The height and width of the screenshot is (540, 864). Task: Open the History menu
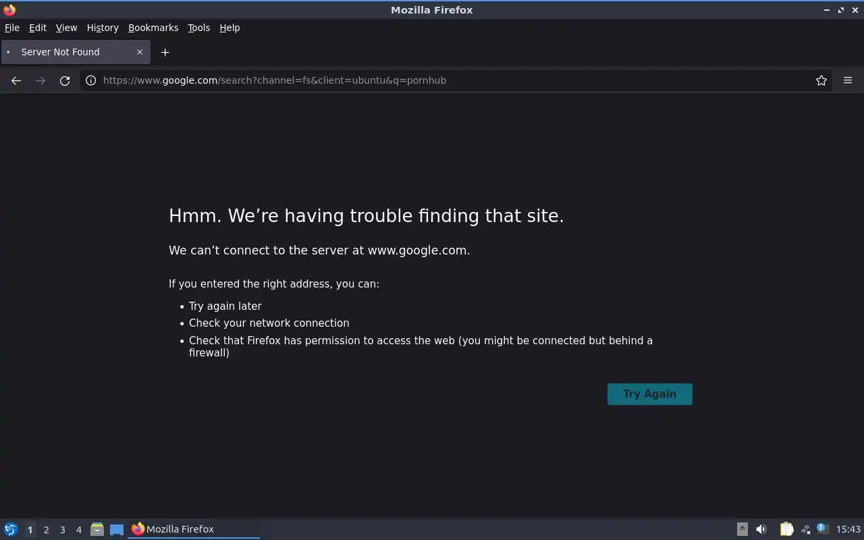[103, 28]
